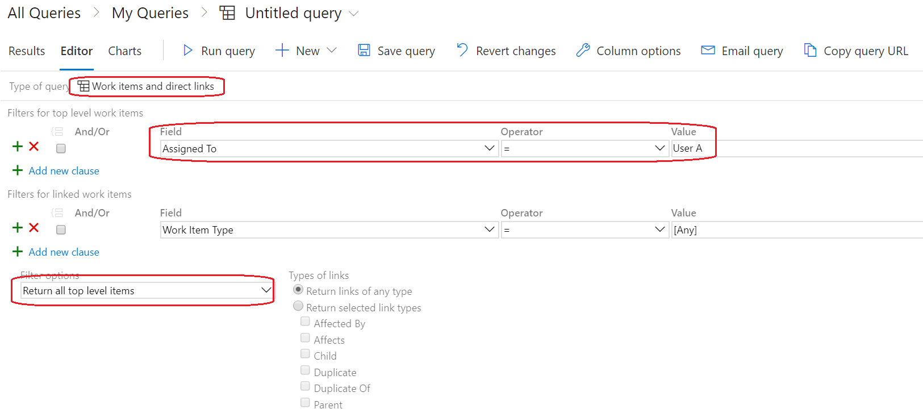Viewport: 923px width, 413px height.
Task: Click the Email query envelope icon
Action: pos(708,51)
